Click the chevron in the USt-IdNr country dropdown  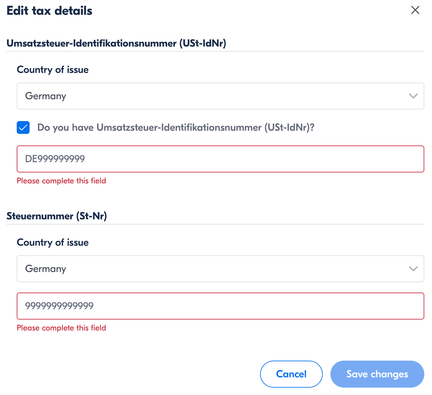click(413, 96)
